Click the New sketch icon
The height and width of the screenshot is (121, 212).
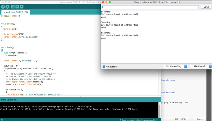coord(13,7)
